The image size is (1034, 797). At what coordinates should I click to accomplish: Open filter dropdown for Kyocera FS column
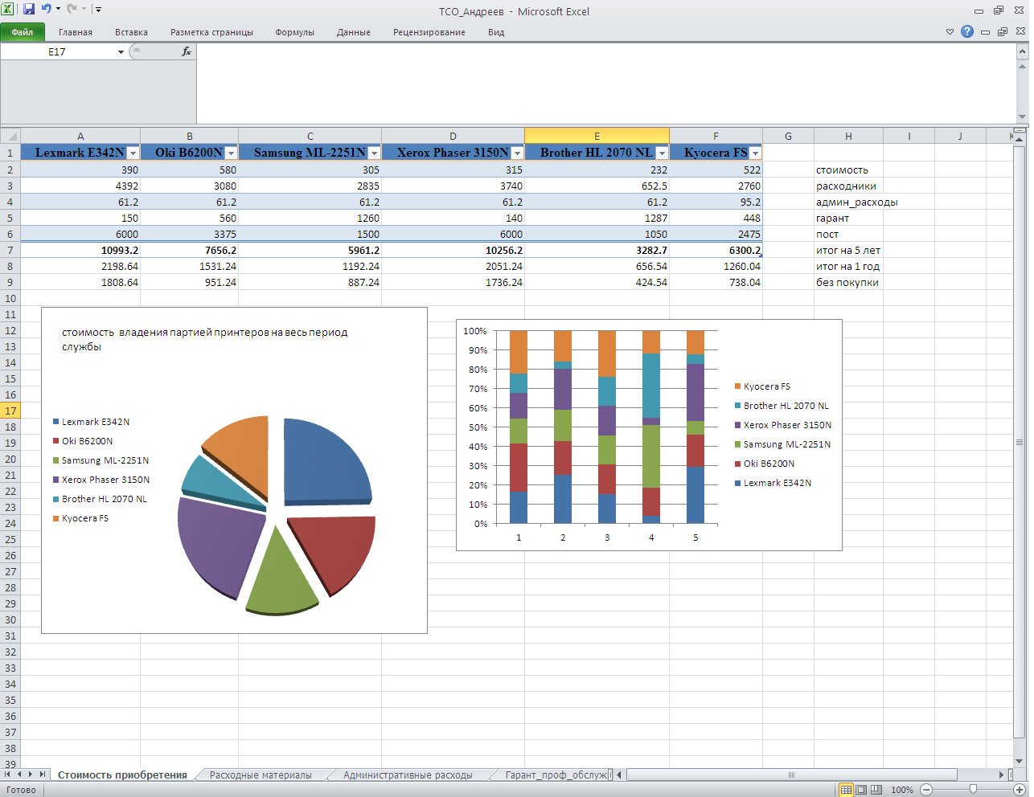click(x=755, y=153)
